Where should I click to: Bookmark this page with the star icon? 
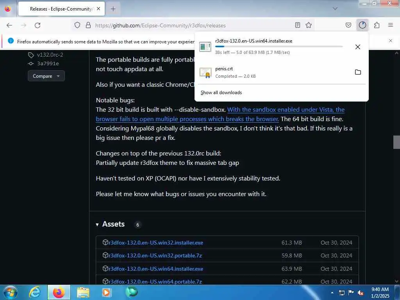pyautogui.click(x=309, y=25)
